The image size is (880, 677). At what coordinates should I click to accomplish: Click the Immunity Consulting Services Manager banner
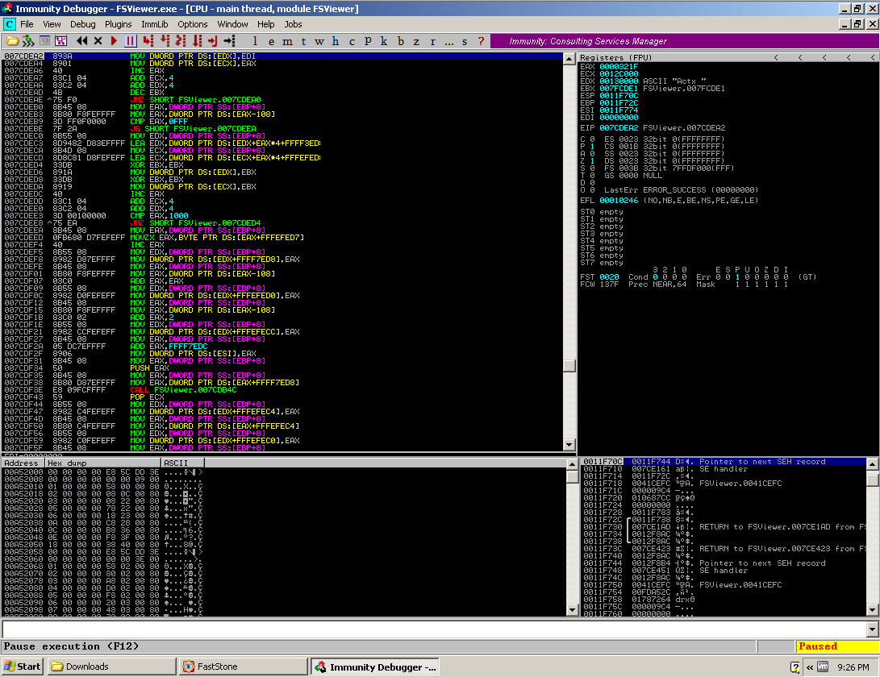point(685,41)
